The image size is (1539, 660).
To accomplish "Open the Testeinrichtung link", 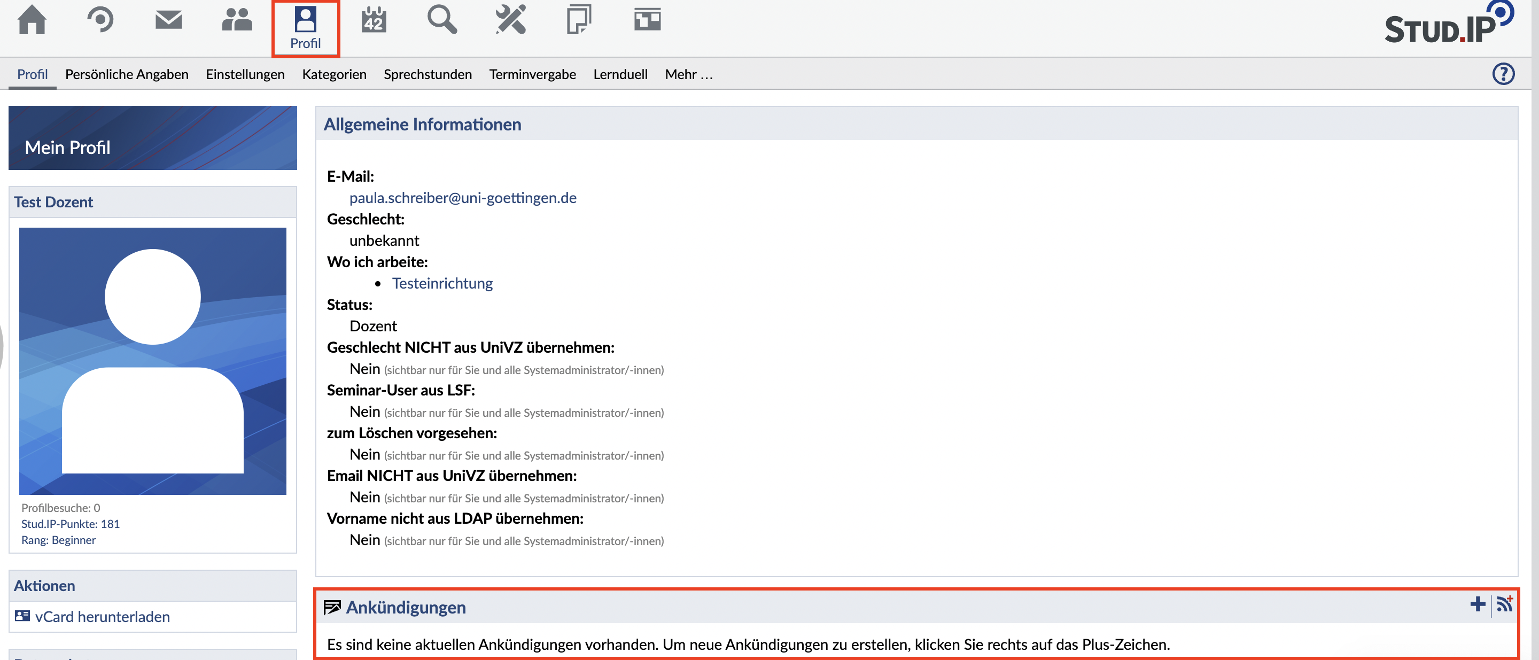I will pyautogui.click(x=442, y=283).
